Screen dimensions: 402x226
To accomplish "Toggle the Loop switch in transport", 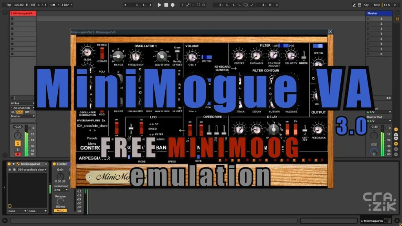I will [245, 5].
